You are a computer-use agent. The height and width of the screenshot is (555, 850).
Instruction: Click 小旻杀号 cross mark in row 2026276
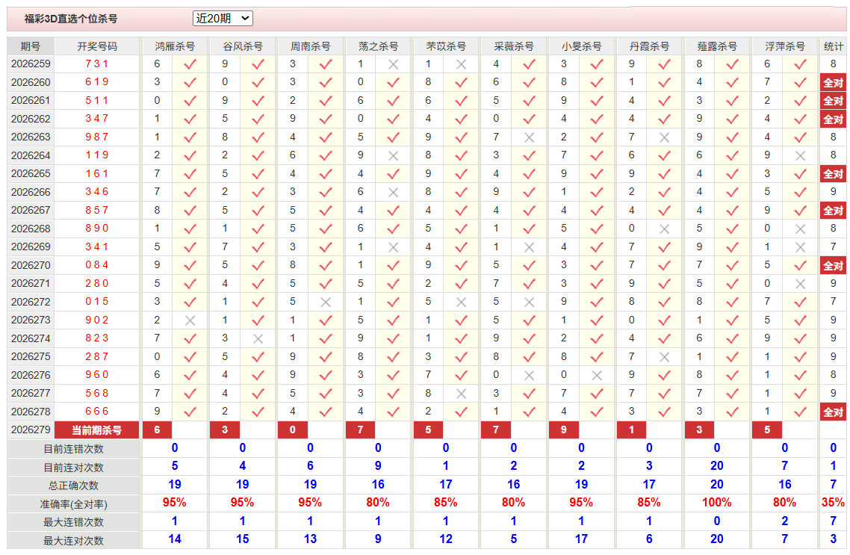(x=597, y=376)
